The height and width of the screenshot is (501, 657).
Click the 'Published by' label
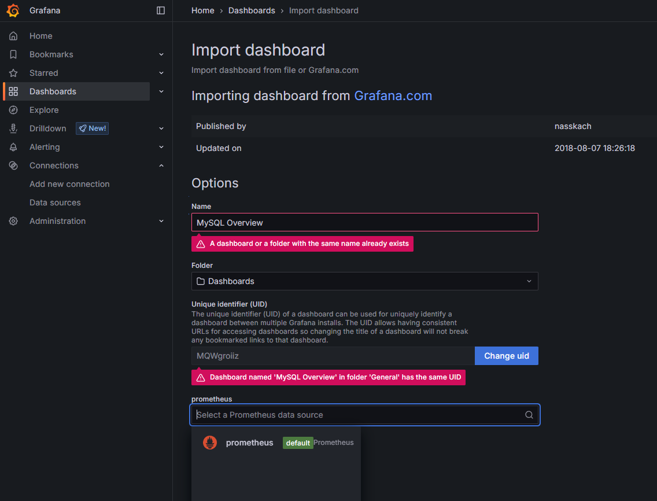(x=221, y=126)
